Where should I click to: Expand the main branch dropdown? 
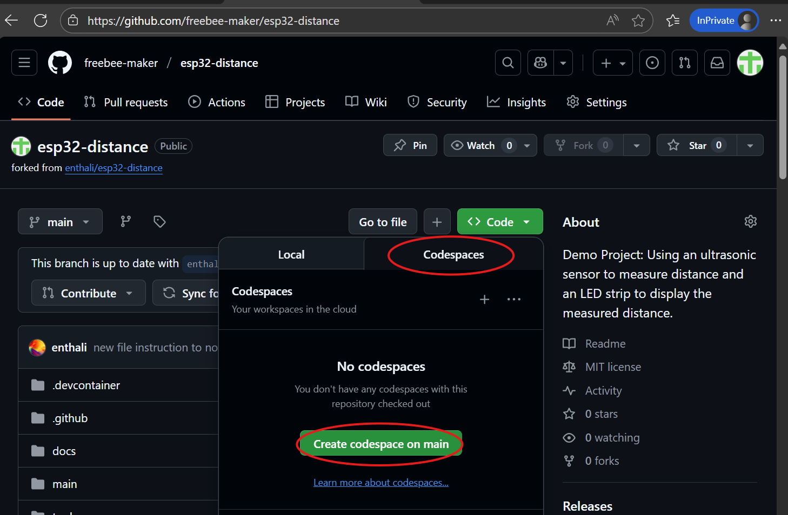pos(60,222)
